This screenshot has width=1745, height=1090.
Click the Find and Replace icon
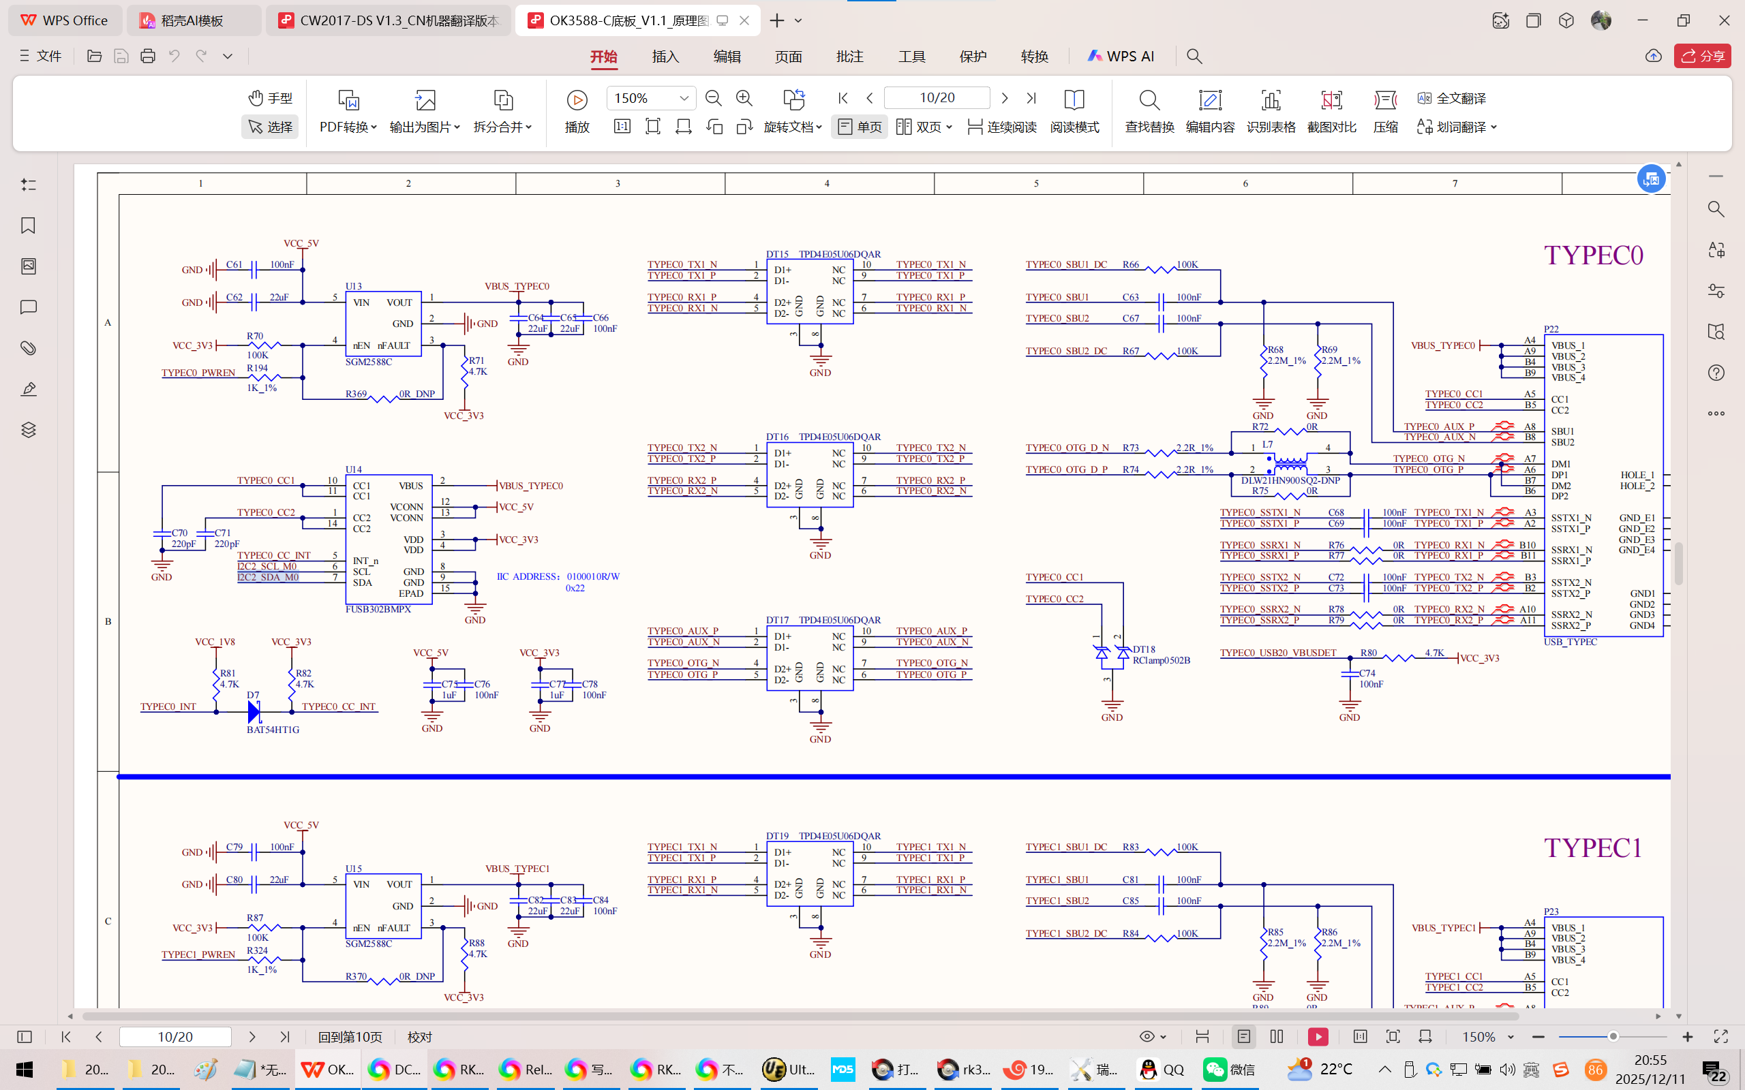[1149, 100]
